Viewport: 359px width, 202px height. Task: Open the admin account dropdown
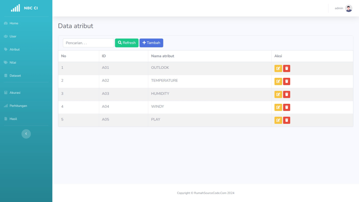(x=339, y=8)
